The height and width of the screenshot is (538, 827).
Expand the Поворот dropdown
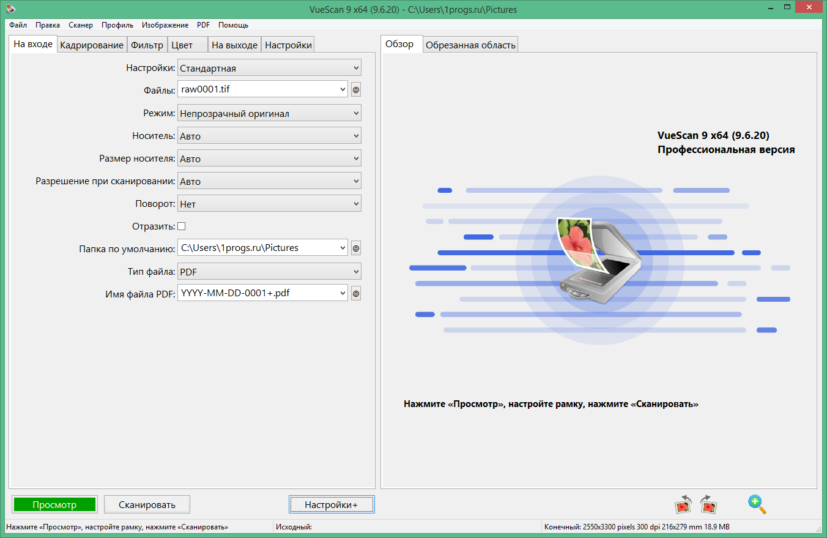(x=269, y=204)
